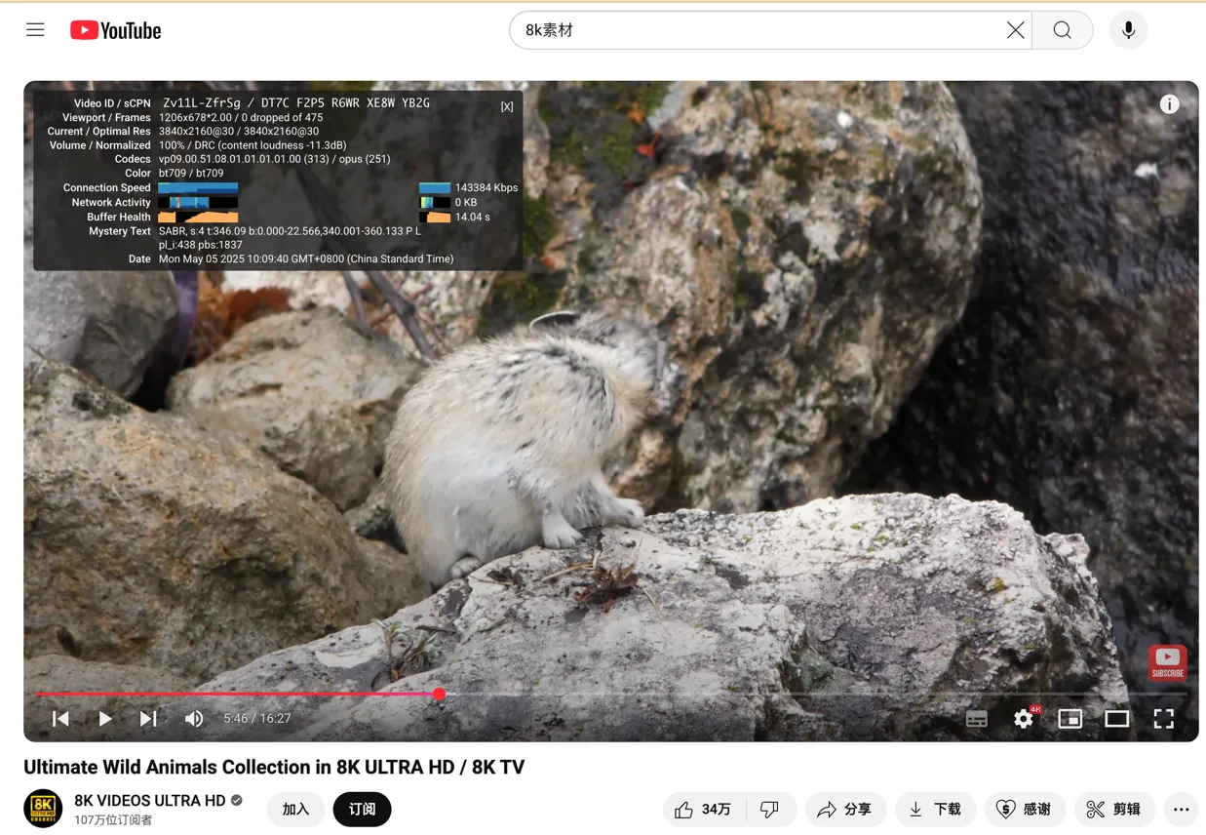Download the video via 下载
The width and height of the screenshot is (1206, 835).
tap(935, 810)
